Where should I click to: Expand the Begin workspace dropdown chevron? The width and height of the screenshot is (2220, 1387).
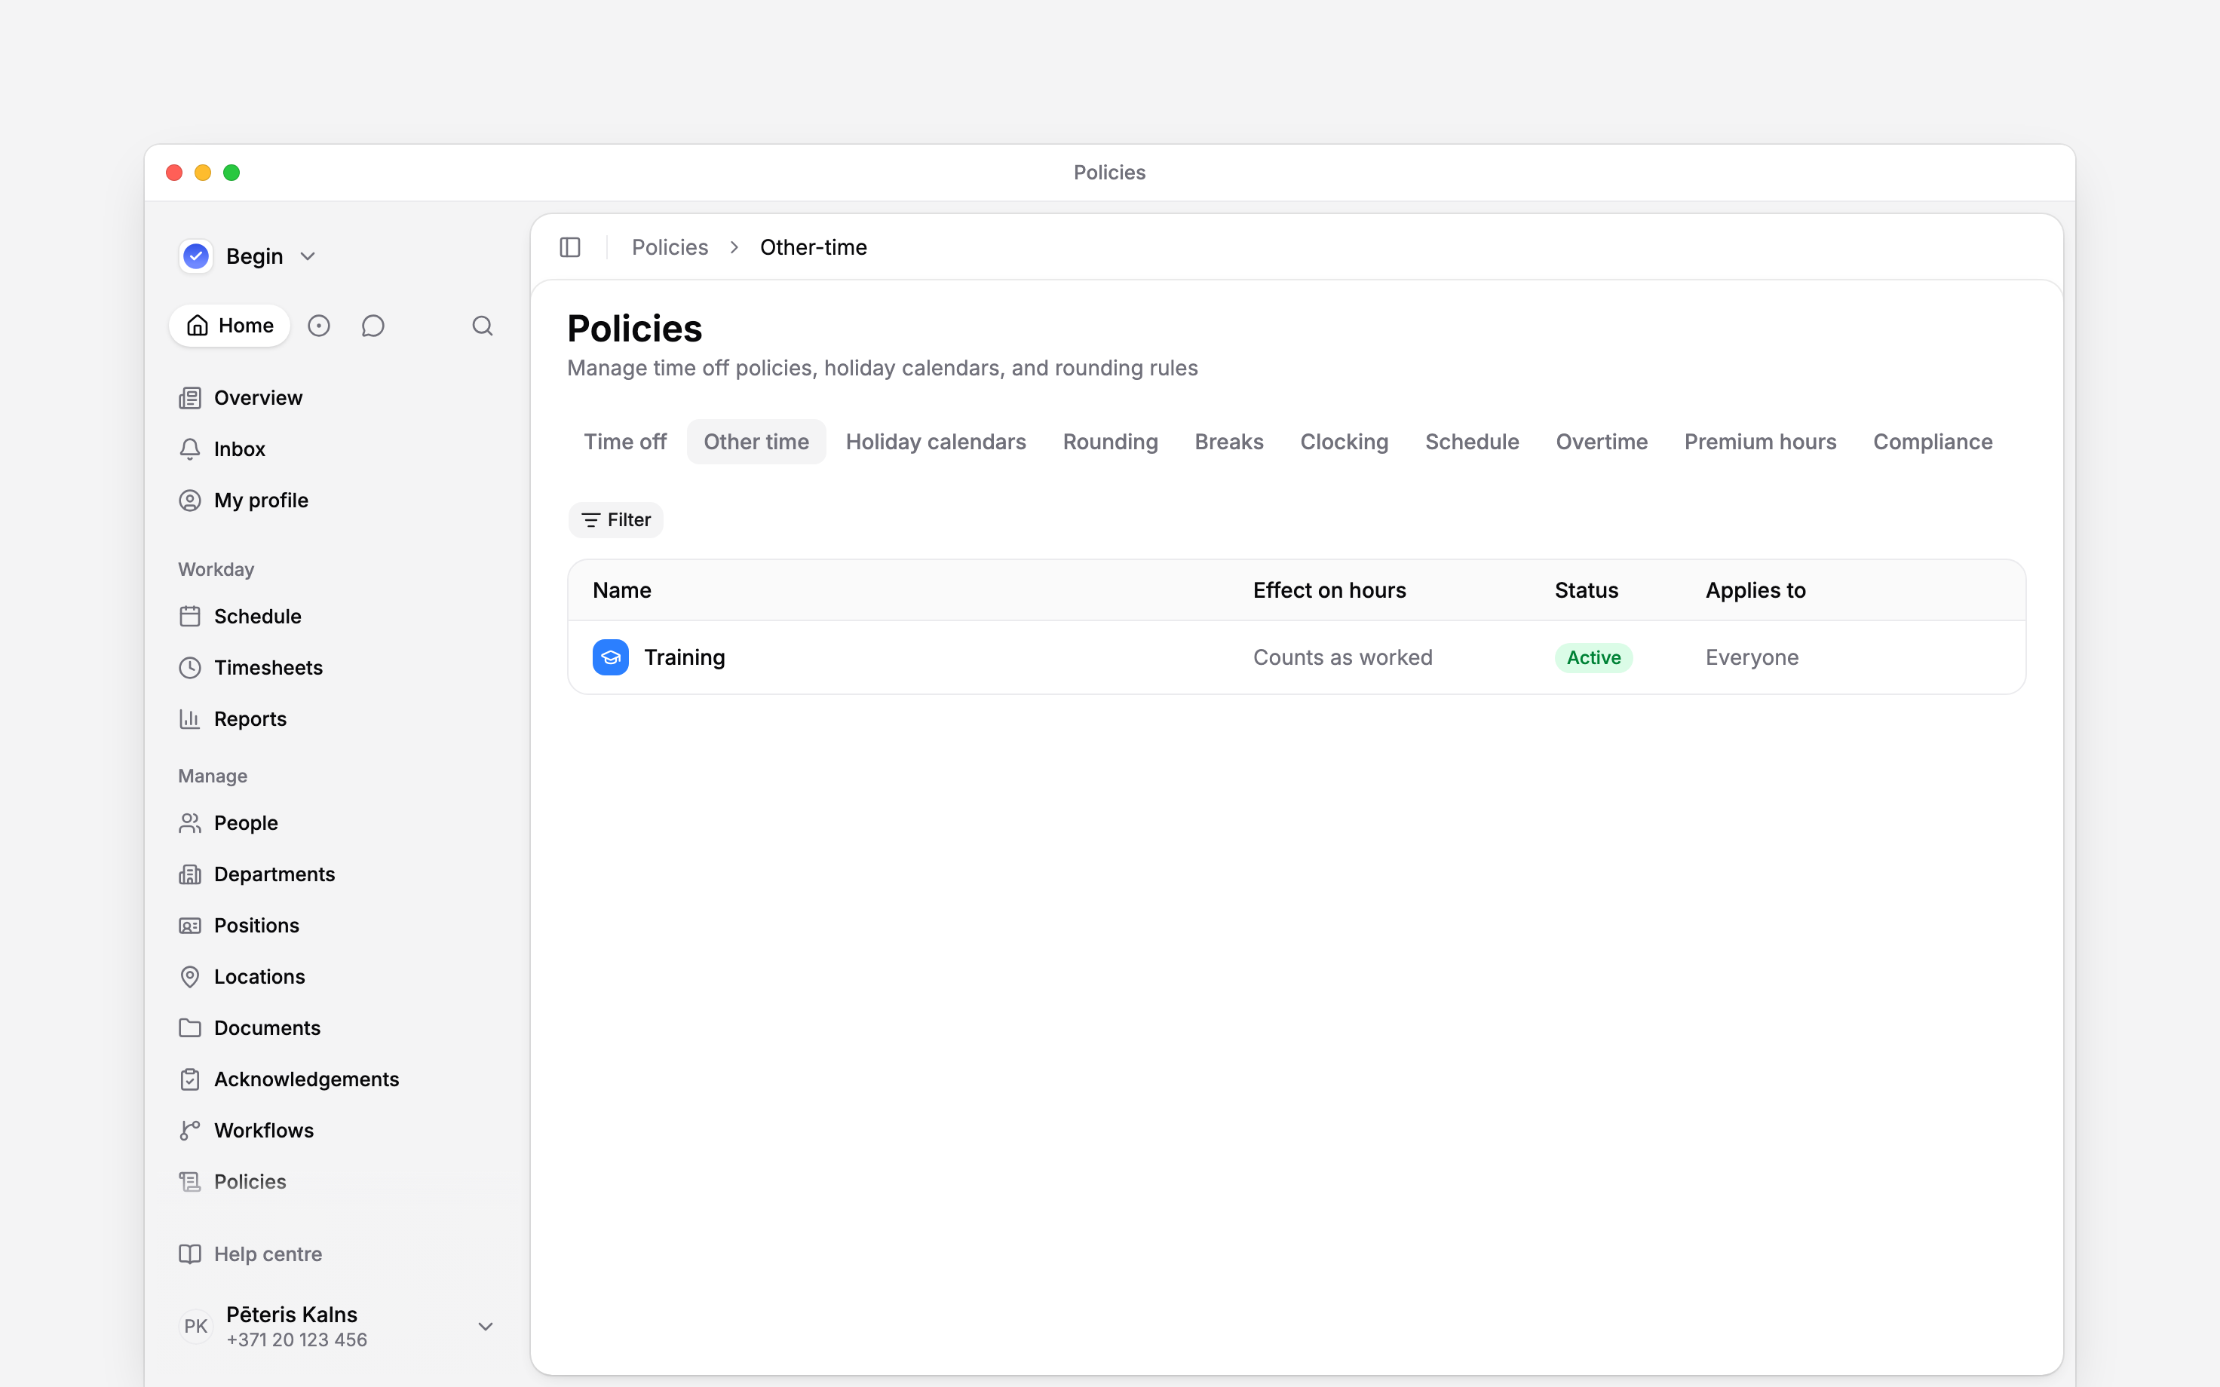(308, 257)
